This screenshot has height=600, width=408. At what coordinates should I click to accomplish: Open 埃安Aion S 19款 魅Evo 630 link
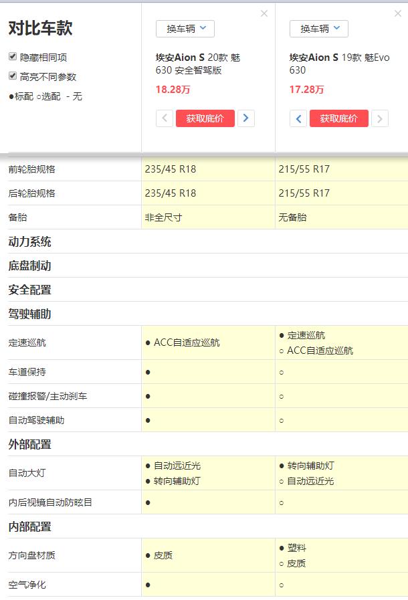coord(340,64)
